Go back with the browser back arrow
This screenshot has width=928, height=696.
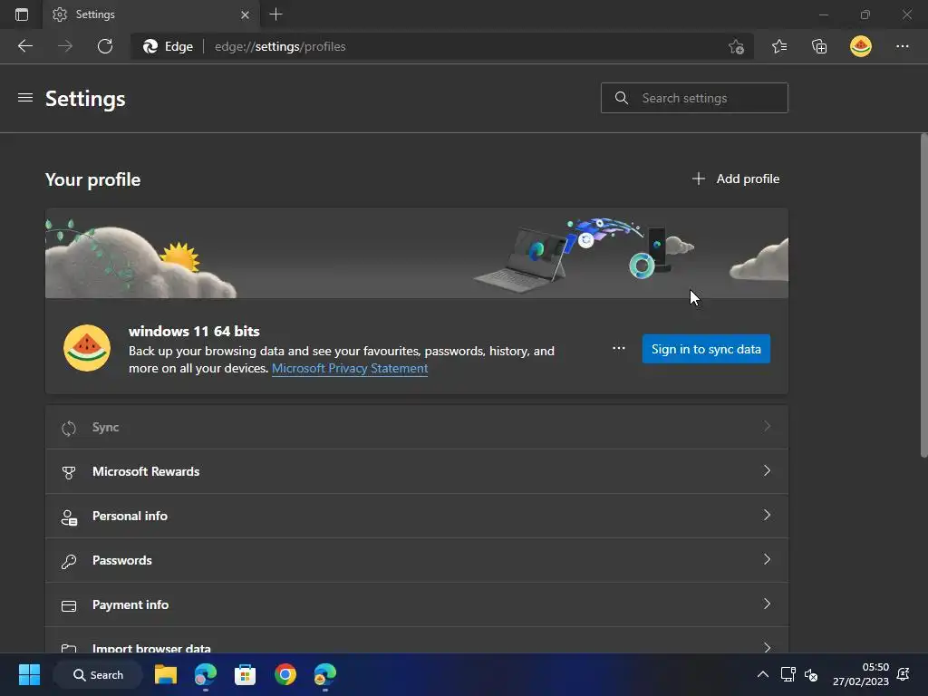(24, 46)
